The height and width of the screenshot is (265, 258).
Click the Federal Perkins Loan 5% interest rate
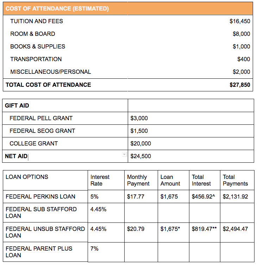click(x=94, y=197)
